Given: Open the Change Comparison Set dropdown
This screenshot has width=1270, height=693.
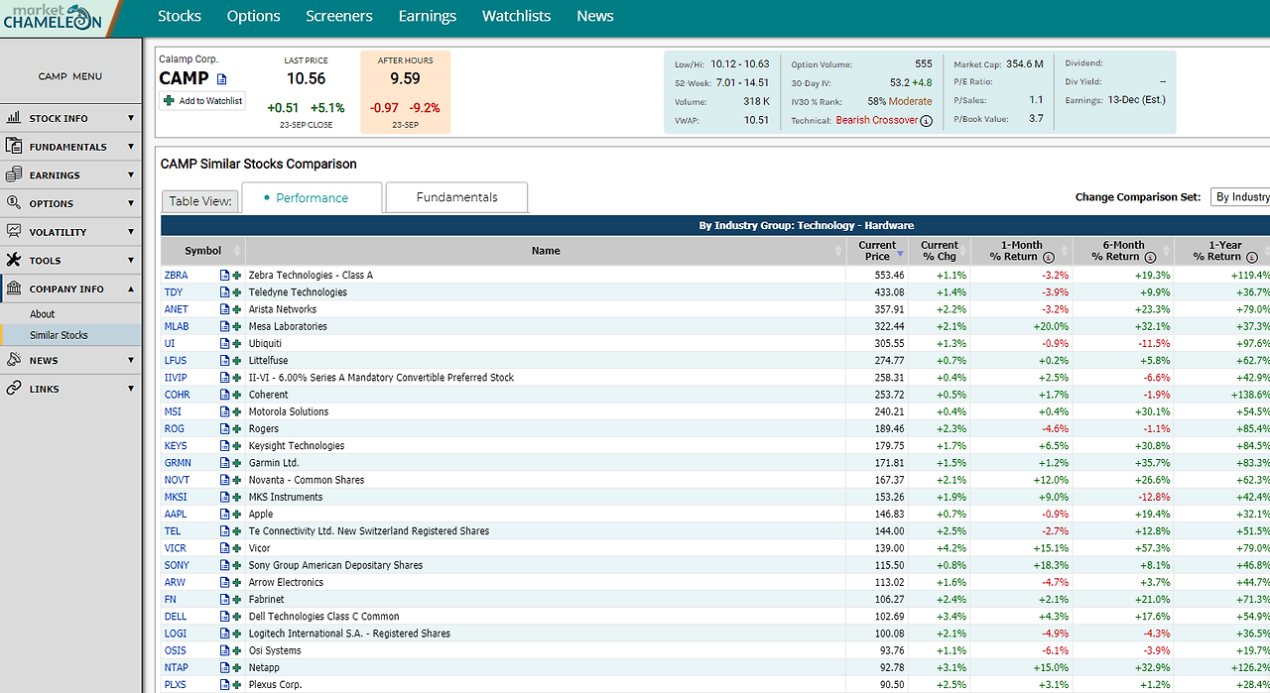Looking at the screenshot, I should pyautogui.click(x=1240, y=197).
